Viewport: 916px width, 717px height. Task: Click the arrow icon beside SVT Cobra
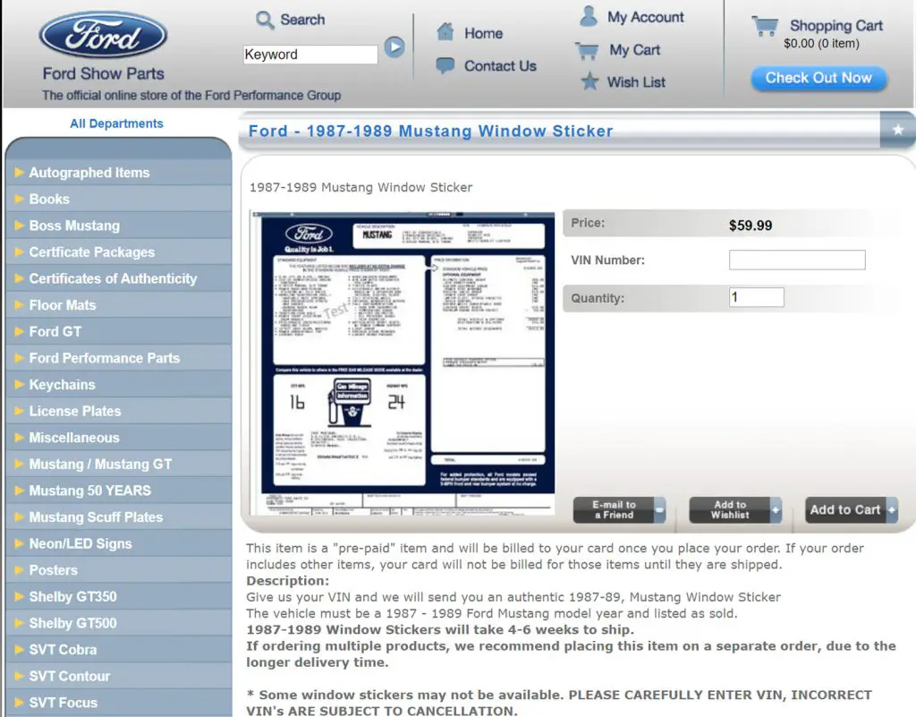tap(20, 649)
